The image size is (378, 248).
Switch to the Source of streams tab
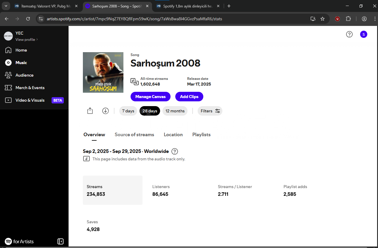coord(134,135)
